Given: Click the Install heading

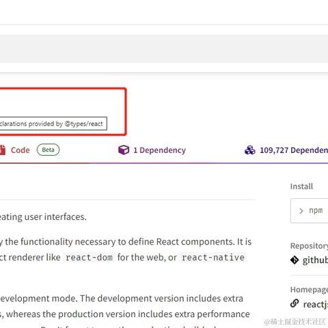Looking at the screenshot, I should point(301,187).
